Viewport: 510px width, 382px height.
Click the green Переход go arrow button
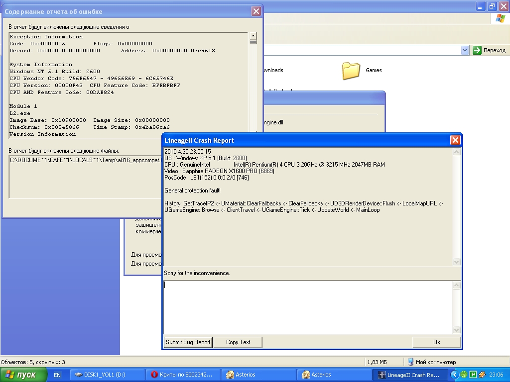[x=477, y=50]
